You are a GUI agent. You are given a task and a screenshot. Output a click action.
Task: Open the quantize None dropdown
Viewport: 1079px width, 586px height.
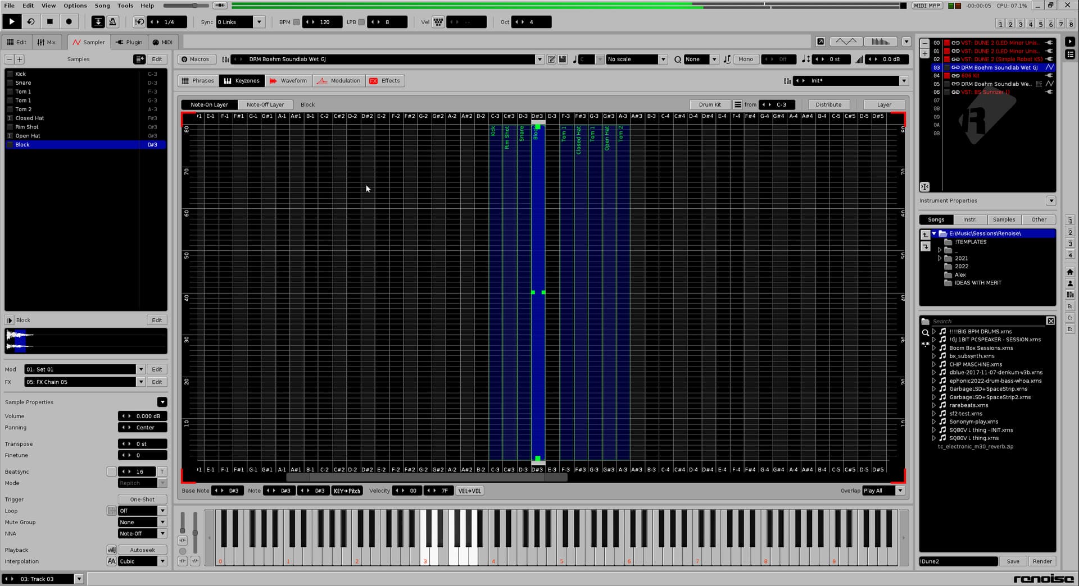pyautogui.click(x=714, y=59)
